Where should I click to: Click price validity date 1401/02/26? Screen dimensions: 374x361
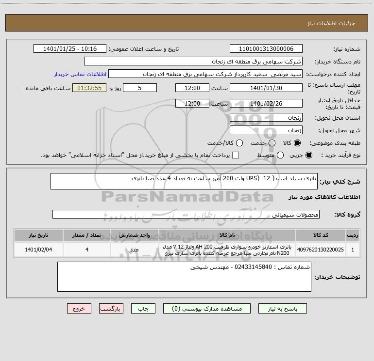coord(266,103)
